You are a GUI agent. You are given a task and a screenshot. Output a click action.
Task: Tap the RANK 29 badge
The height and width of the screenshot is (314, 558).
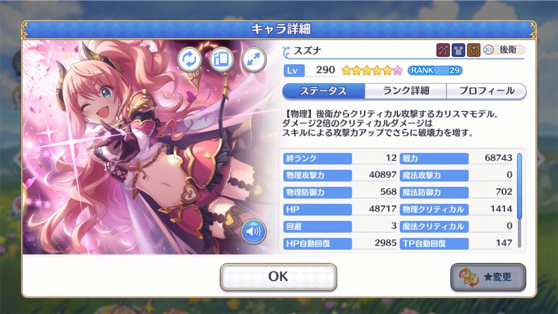click(435, 70)
